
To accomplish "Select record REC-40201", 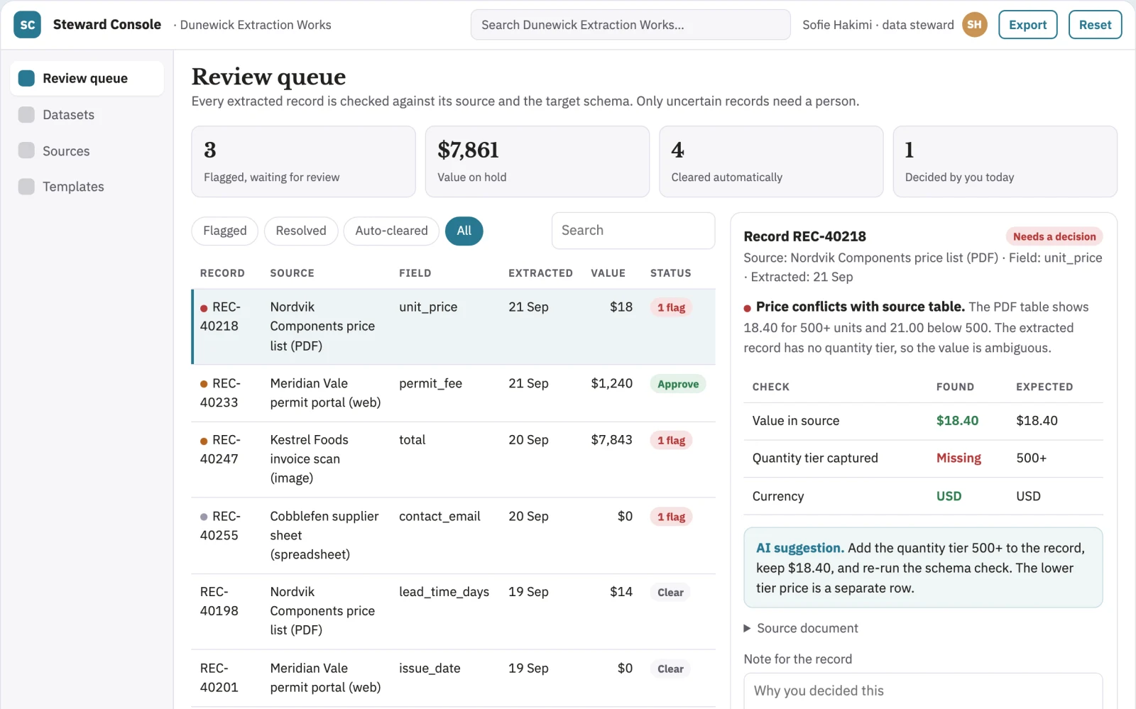I will coord(453,678).
